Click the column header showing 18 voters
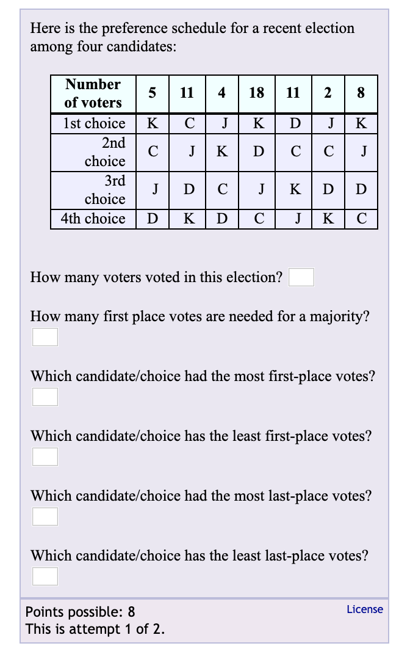 click(256, 93)
